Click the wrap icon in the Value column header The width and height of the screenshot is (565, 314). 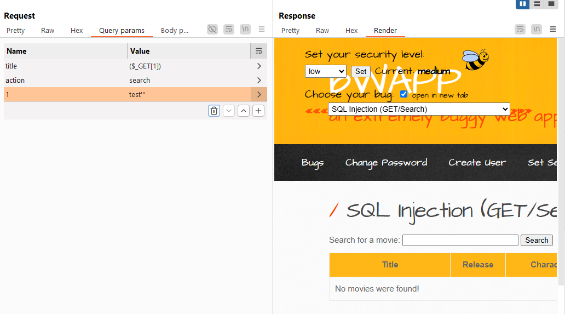(x=259, y=51)
